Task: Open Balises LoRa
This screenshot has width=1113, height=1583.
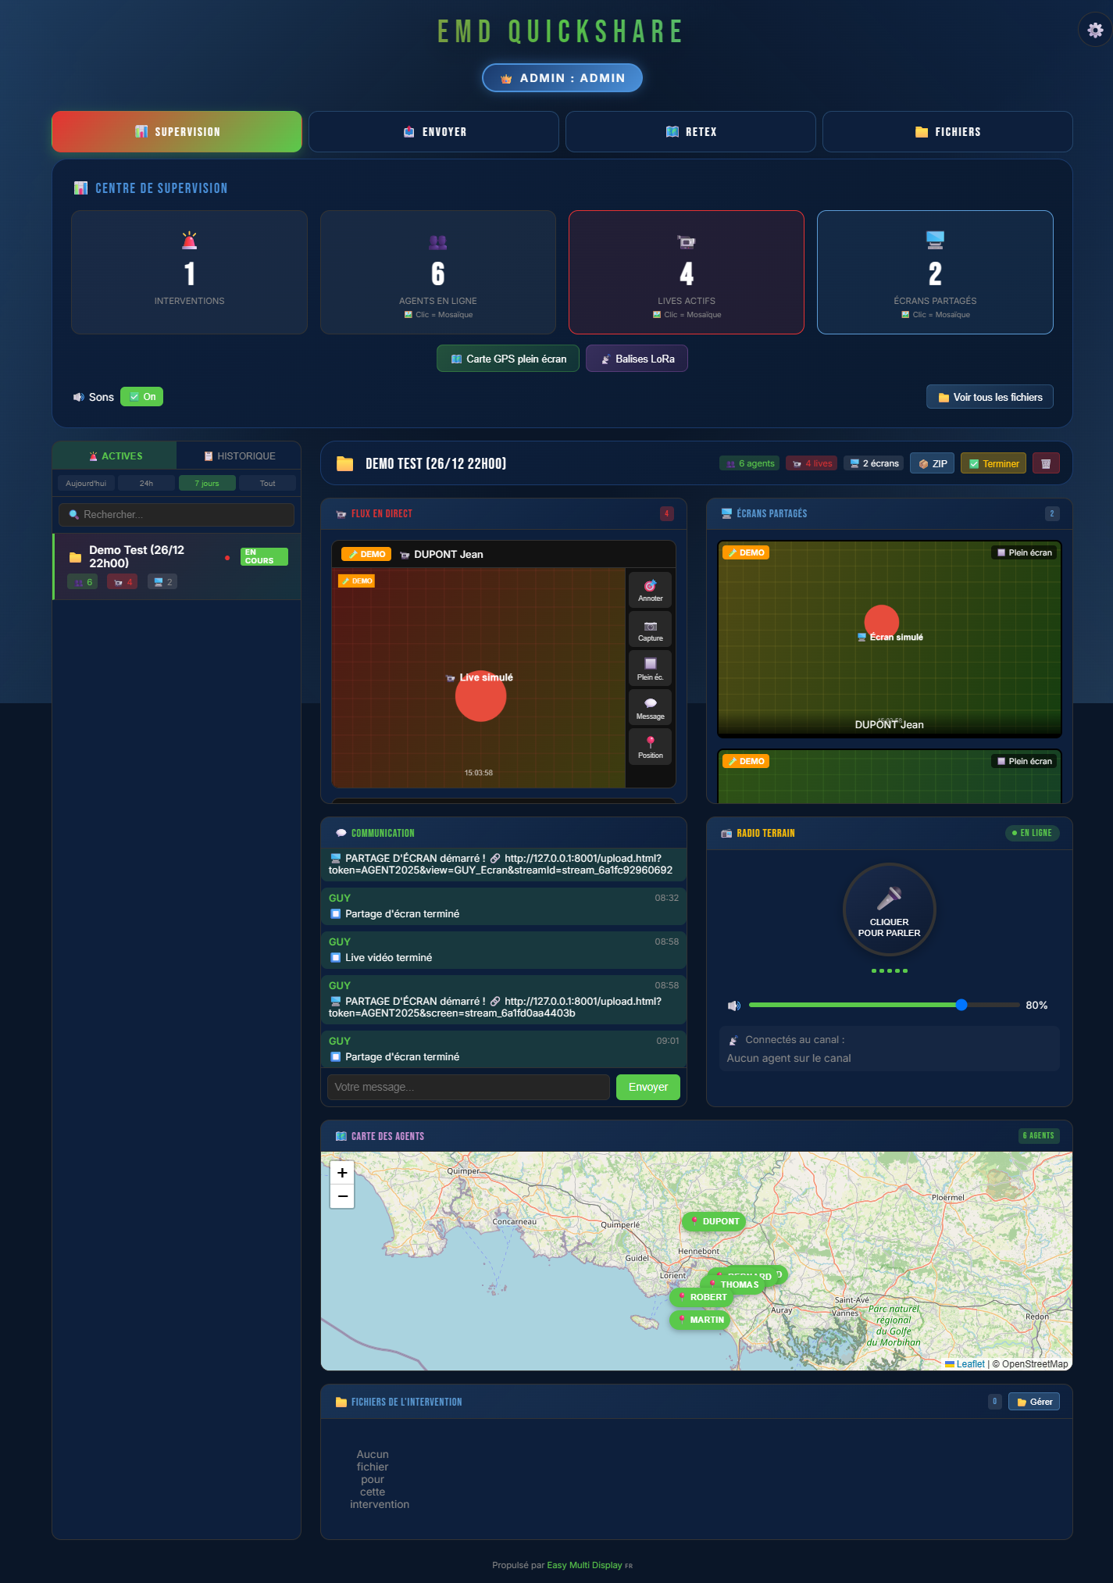Action: click(637, 359)
